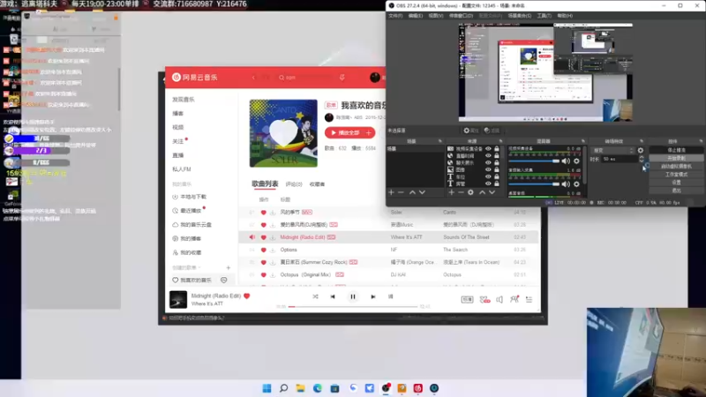Image resolution: width=706 pixels, height=397 pixels.
Task: Mute 视频采集设备 speaker icon in OBS mixer
Action: 566,161
